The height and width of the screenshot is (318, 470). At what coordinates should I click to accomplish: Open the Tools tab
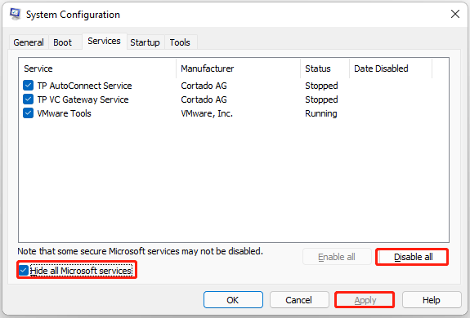pos(180,42)
